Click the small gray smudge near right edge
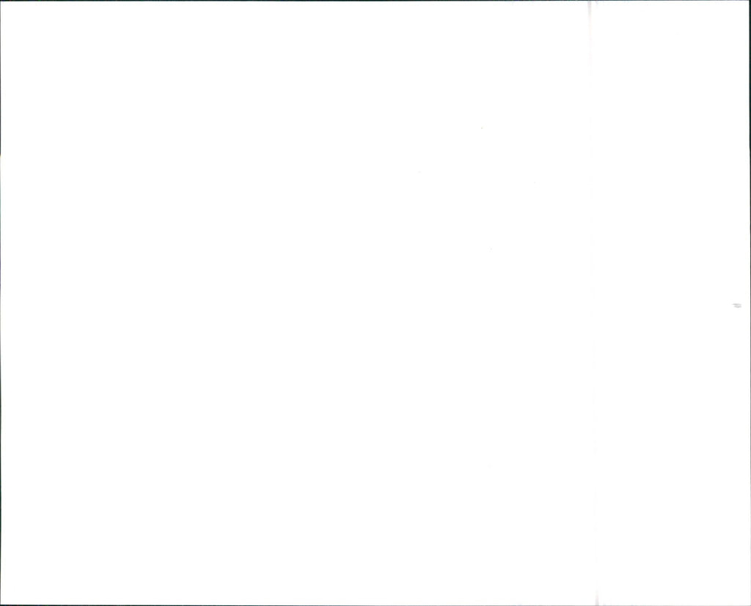Viewport: 751px width, 606px height. tap(737, 305)
